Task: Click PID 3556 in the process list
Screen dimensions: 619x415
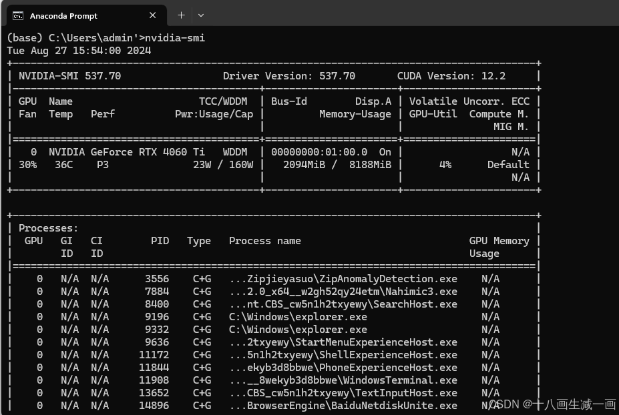Action: (157, 278)
